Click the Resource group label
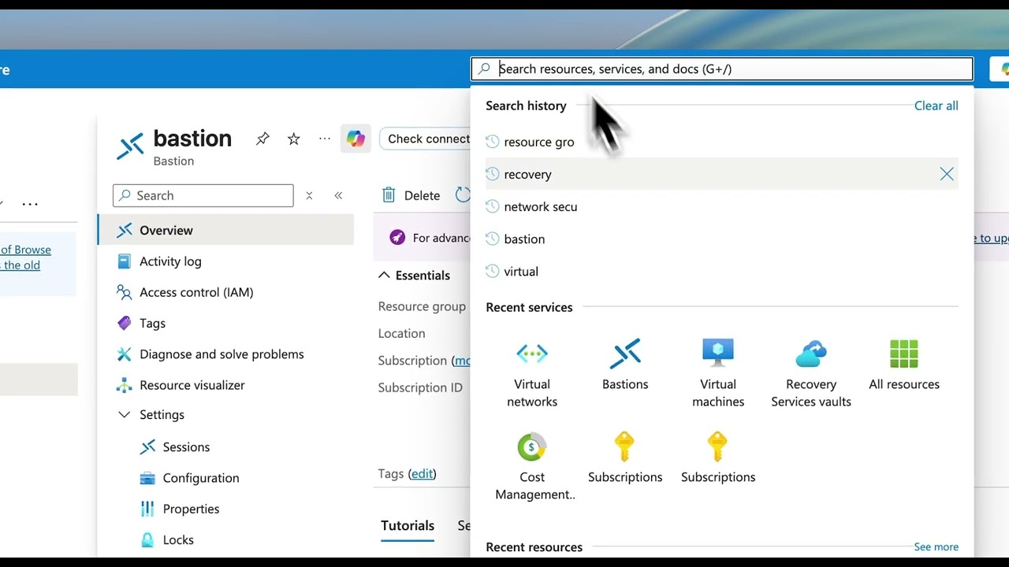This screenshot has width=1009, height=567. pos(422,306)
